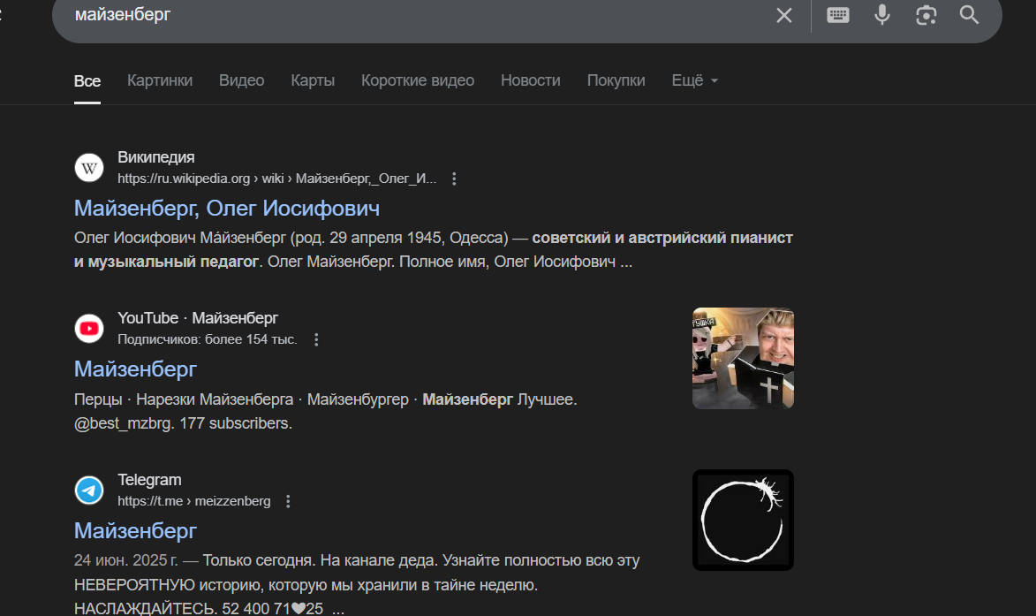Image resolution: width=1036 pixels, height=616 pixels.
Task: Open Майзенберг, Олег Иосифович Wikipedia link
Action: pyautogui.click(x=227, y=209)
